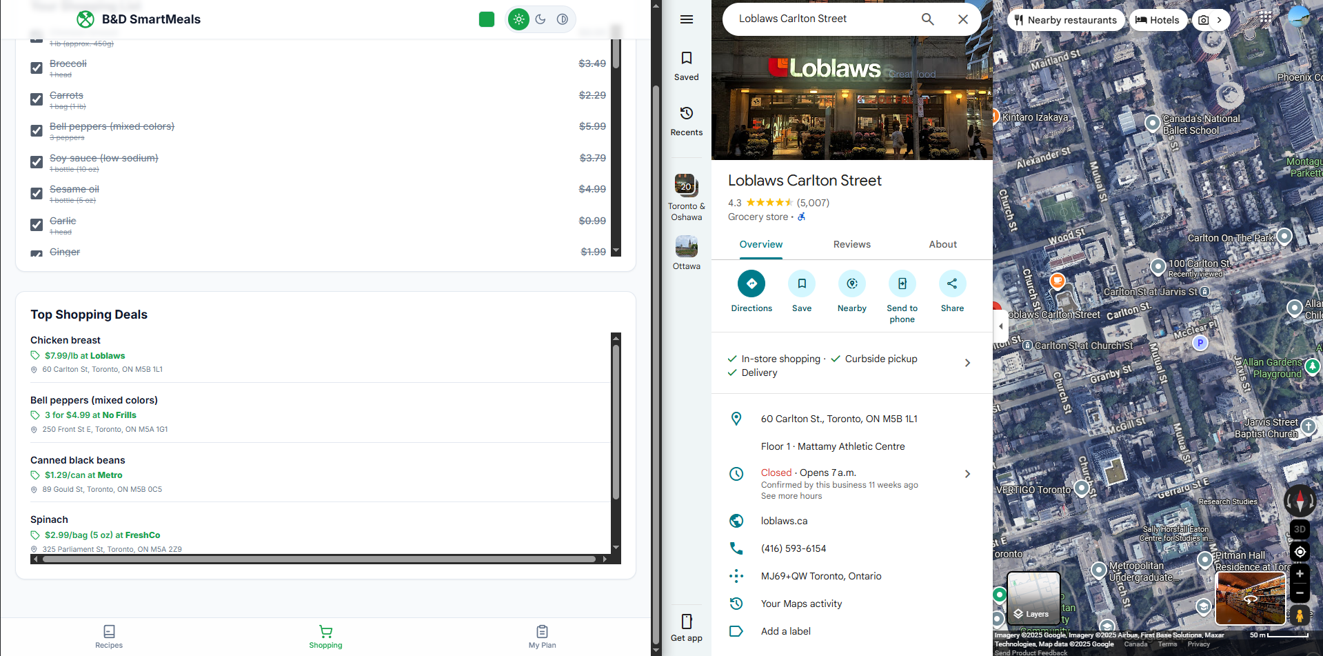Open the Shopping tab in bottom navigation
Viewport: 1323px width, 656px height.
click(325, 637)
